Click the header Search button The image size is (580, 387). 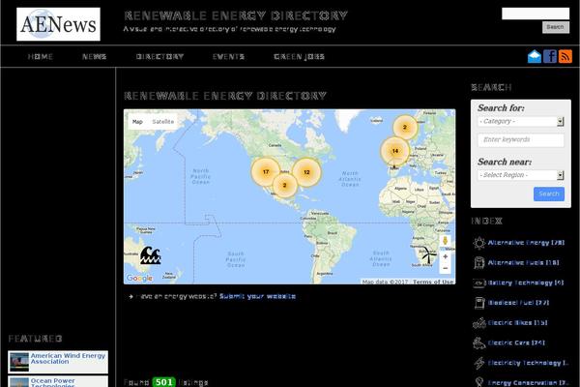[x=556, y=27]
